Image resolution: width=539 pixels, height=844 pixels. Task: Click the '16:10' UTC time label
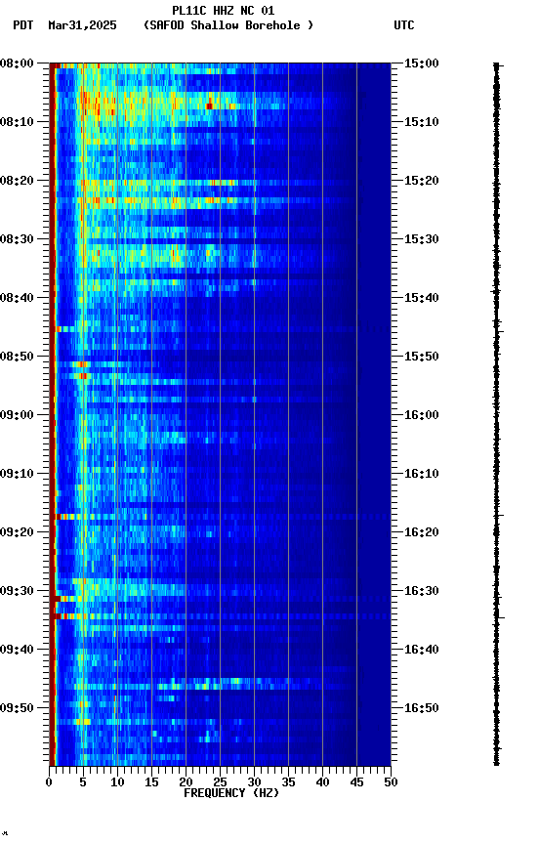[x=422, y=474]
